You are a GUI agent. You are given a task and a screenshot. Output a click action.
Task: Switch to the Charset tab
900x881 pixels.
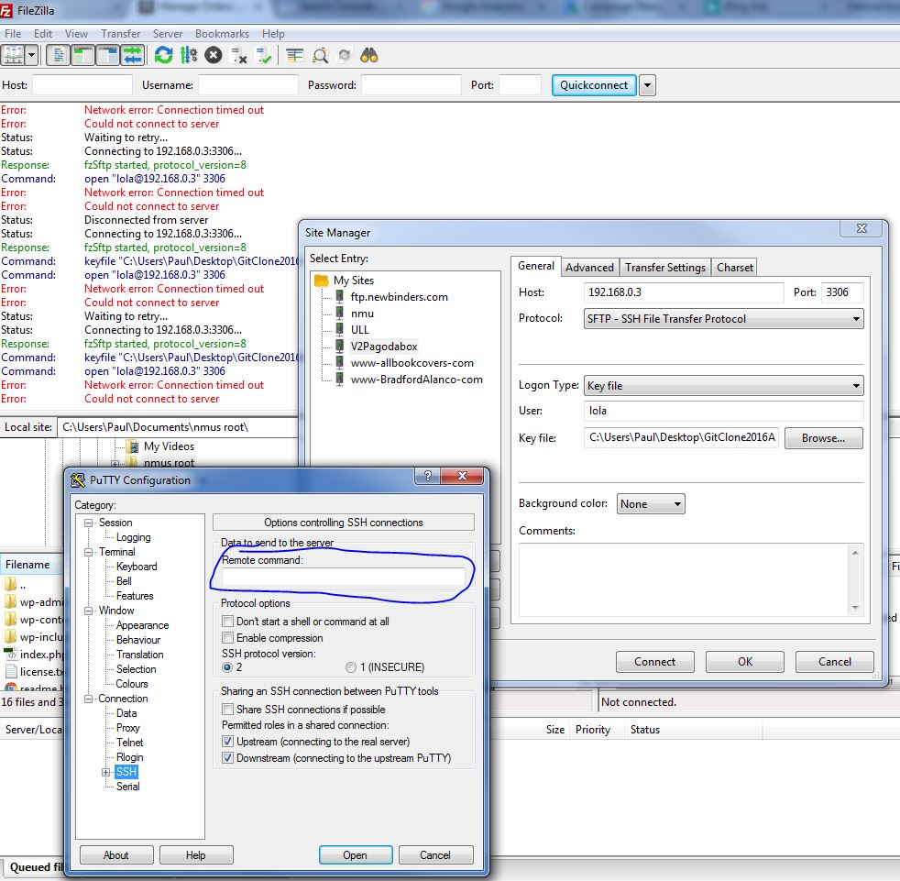[x=735, y=267]
